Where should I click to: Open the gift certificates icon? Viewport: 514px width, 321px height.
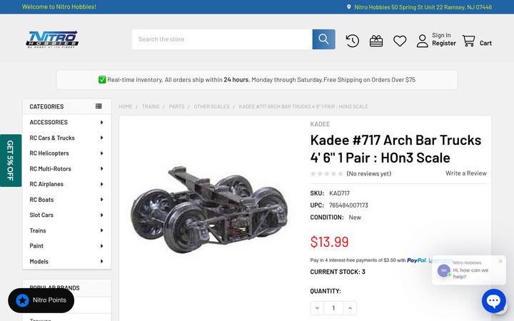coord(376,41)
